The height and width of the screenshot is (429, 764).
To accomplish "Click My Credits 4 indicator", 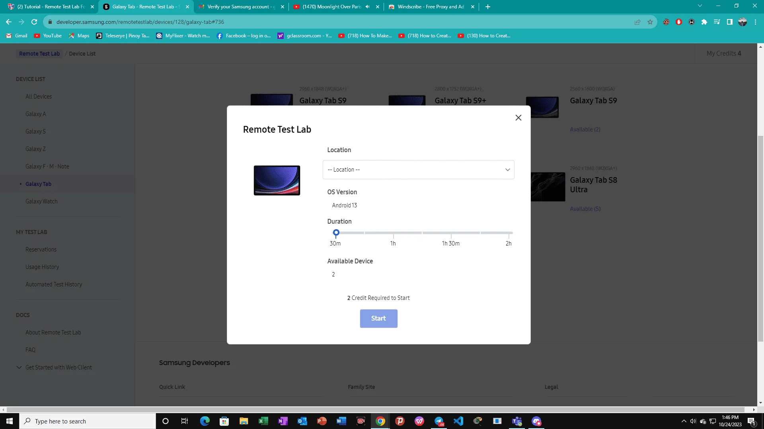I will (x=724, y=53).
